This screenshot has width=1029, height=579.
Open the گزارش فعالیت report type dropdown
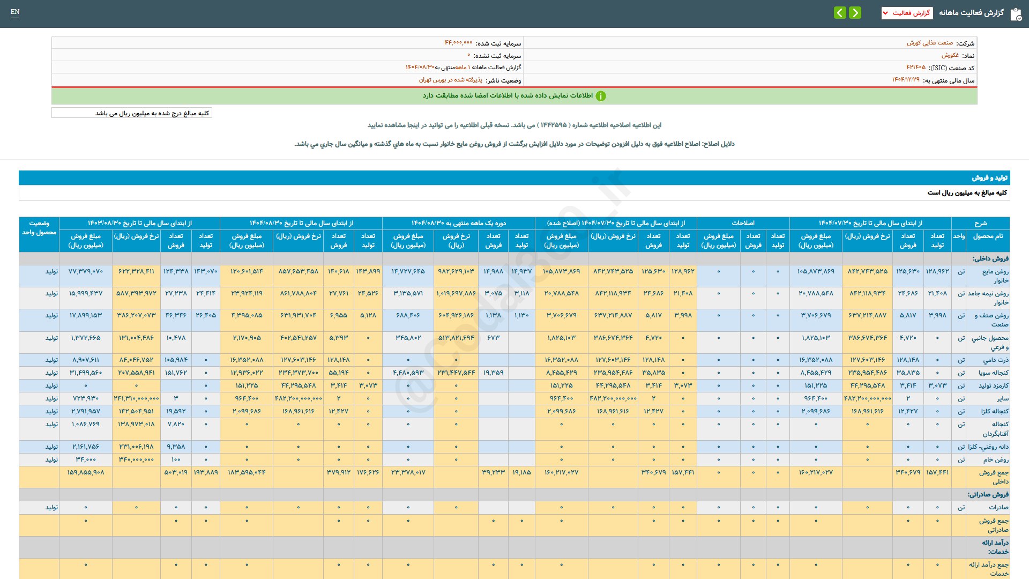coord(907,13)
